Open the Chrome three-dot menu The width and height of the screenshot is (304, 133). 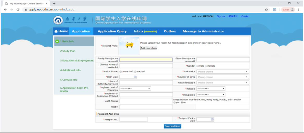point(299,10)
